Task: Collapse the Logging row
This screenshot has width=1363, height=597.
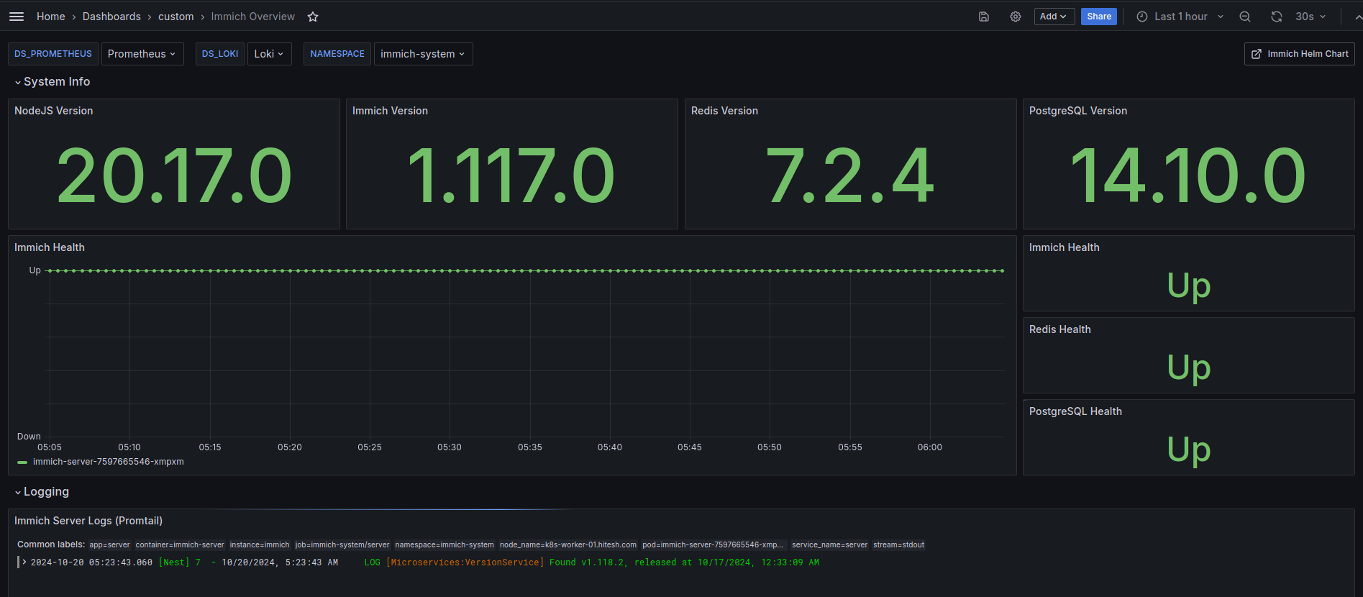Action: (x=42, y=492)
